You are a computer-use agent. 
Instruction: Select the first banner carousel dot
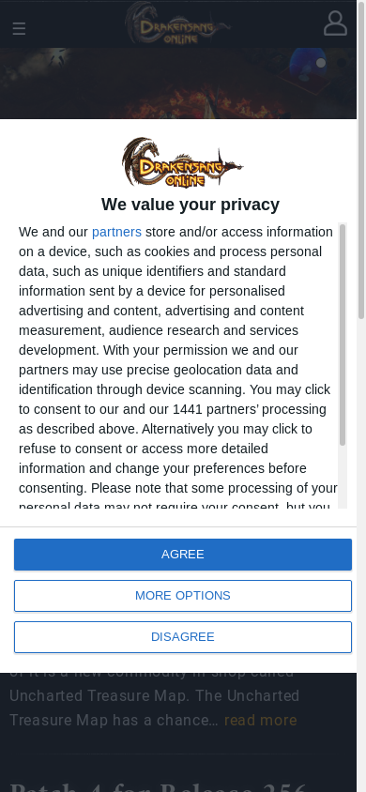[321, 63]
